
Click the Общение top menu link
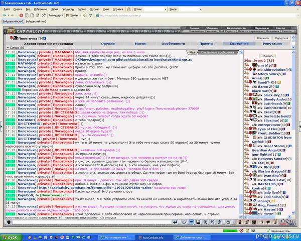(212, 28)
